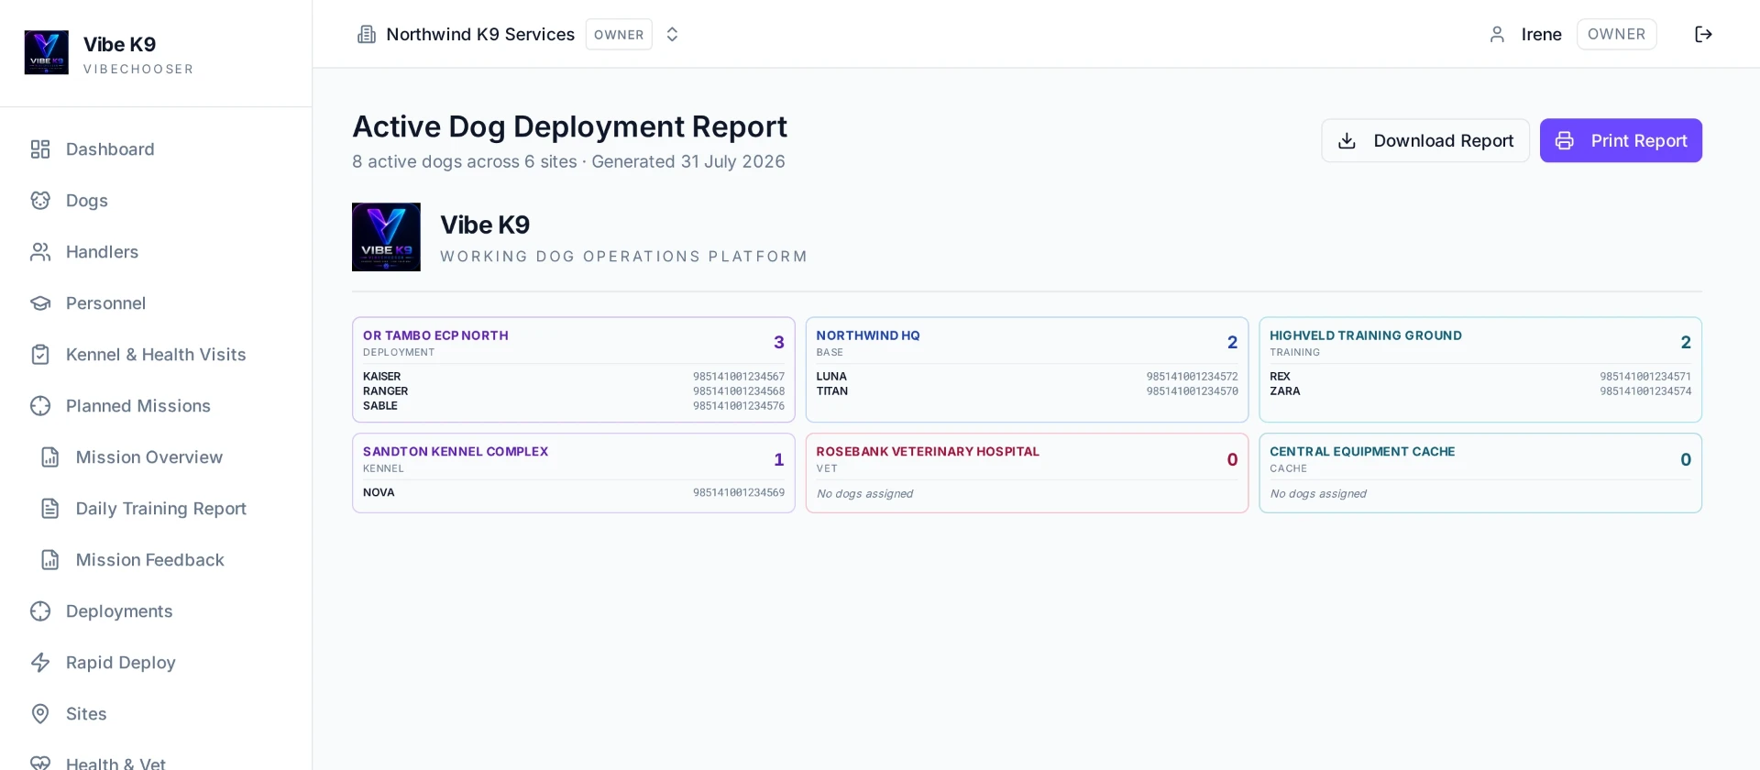
Task: Click OWNER badge next to Irene
Action: click(x=1616, y=34)
